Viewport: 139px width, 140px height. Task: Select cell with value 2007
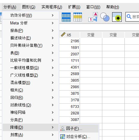click(x=69, y=54)
